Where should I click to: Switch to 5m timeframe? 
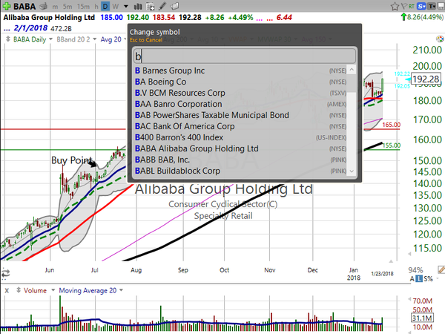tap(67, 6)
